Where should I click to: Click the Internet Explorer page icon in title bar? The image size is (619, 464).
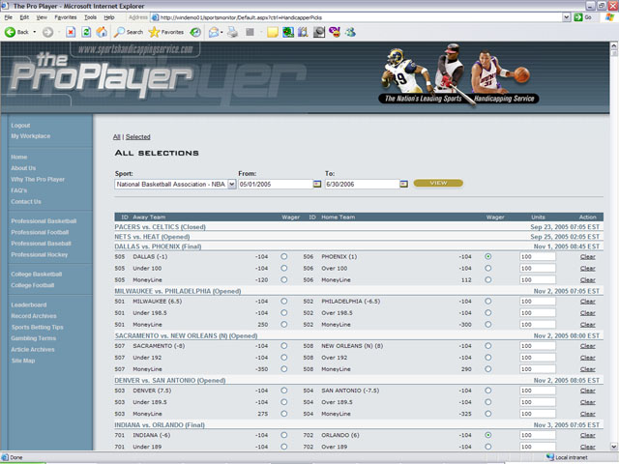tap(5, 6)
